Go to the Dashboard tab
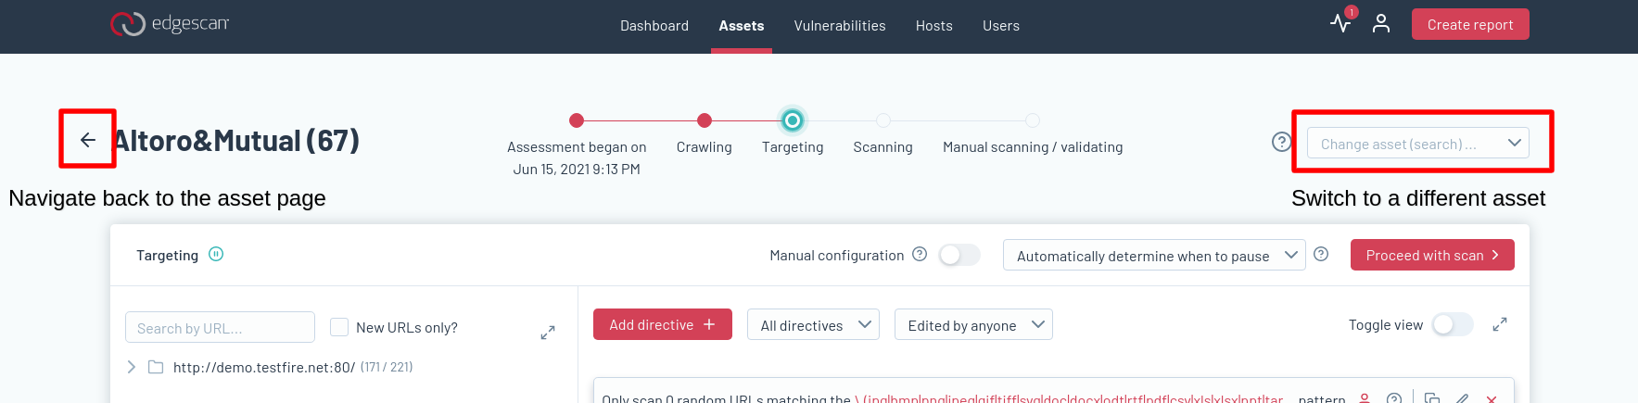The width and height of the screenshot is (1638, 403). point(654,26)
